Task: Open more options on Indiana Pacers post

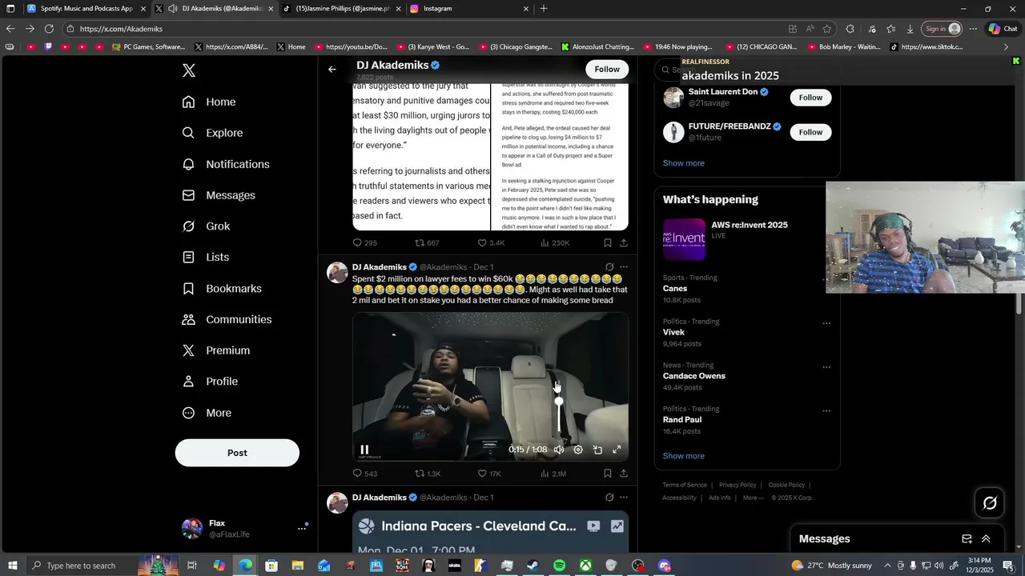Action: point(624,498)
